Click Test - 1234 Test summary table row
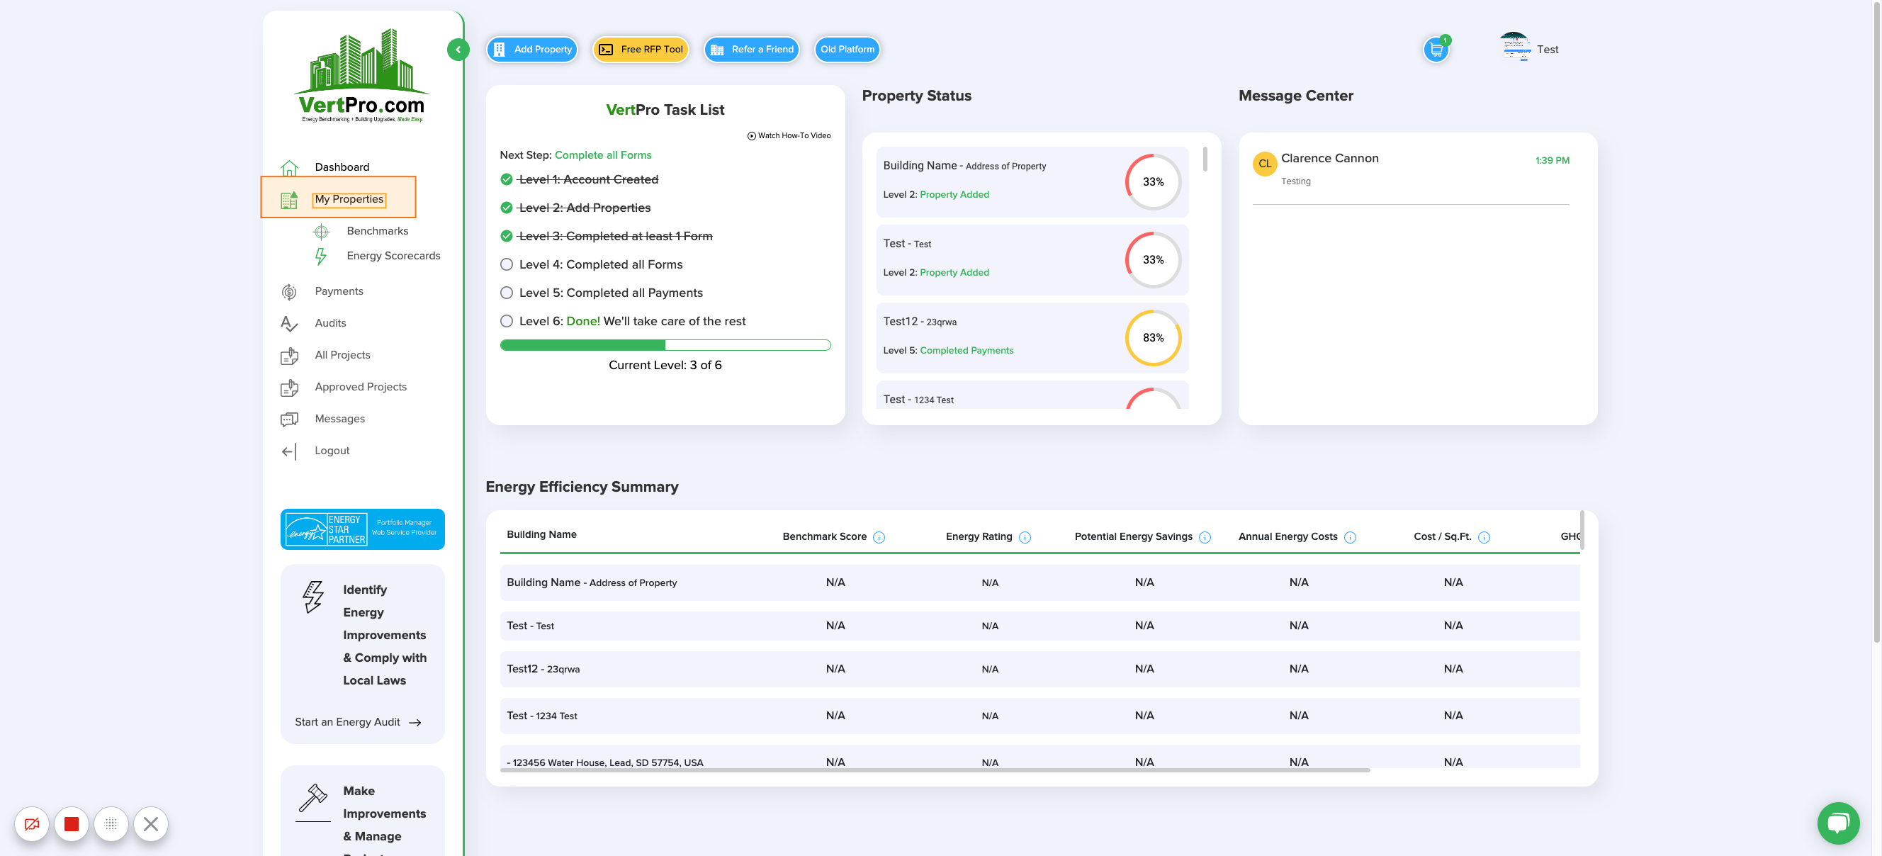This screenshot has width=1882, height=856. (x=1039, y=716)
